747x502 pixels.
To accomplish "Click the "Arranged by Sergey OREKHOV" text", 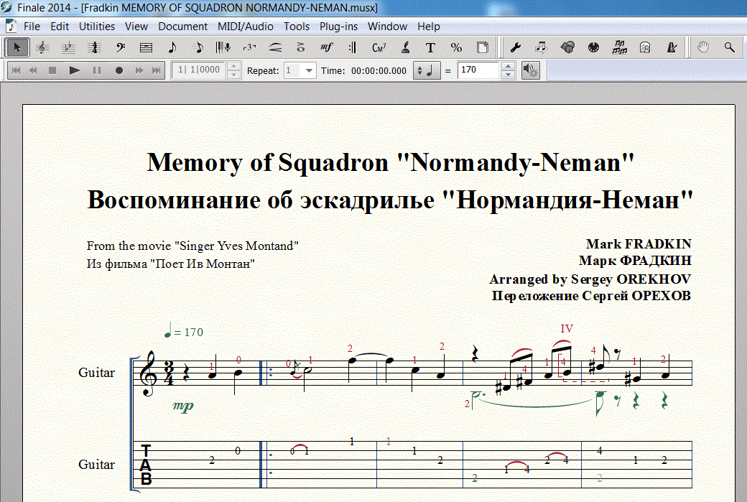I will pyautogui.click(x=590, y=279).
